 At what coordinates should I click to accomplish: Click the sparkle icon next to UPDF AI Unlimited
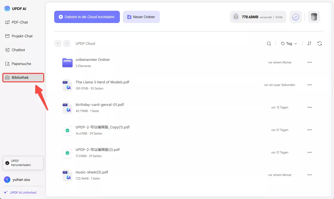(6, 192)
